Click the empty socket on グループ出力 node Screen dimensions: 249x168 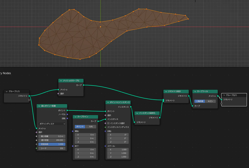click(222, 104)
